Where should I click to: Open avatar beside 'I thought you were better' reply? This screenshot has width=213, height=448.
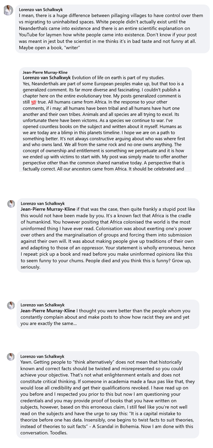(x=11, y=305)
